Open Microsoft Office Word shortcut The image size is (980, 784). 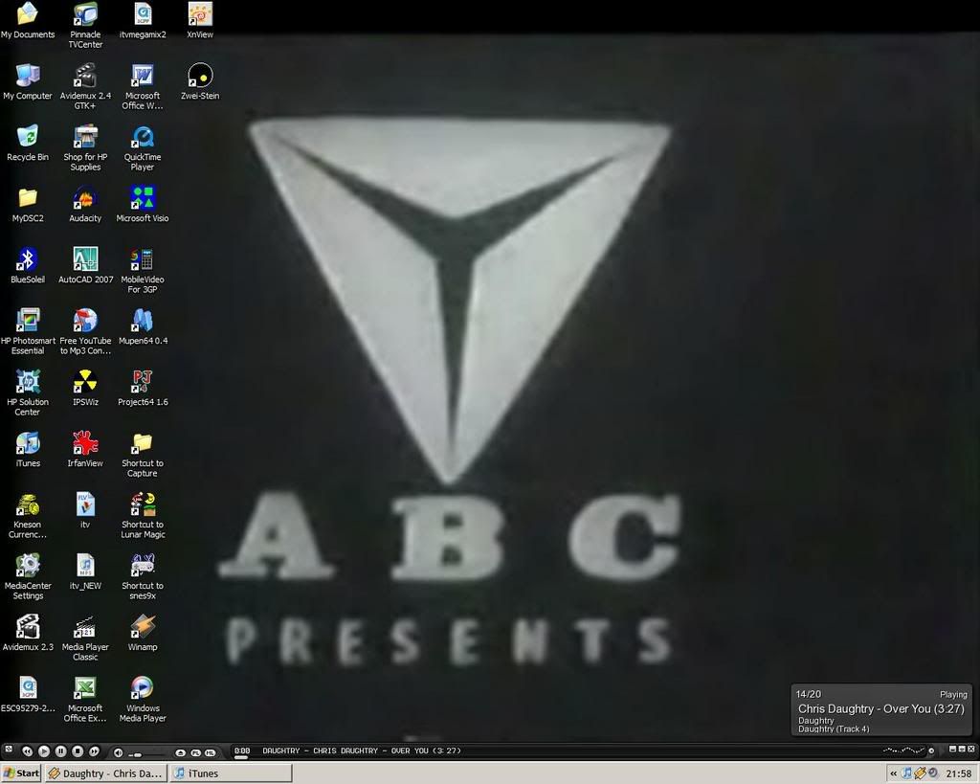[x=143, y=86]
